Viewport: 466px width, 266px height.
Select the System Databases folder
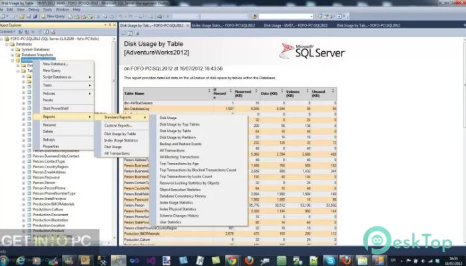35,50
